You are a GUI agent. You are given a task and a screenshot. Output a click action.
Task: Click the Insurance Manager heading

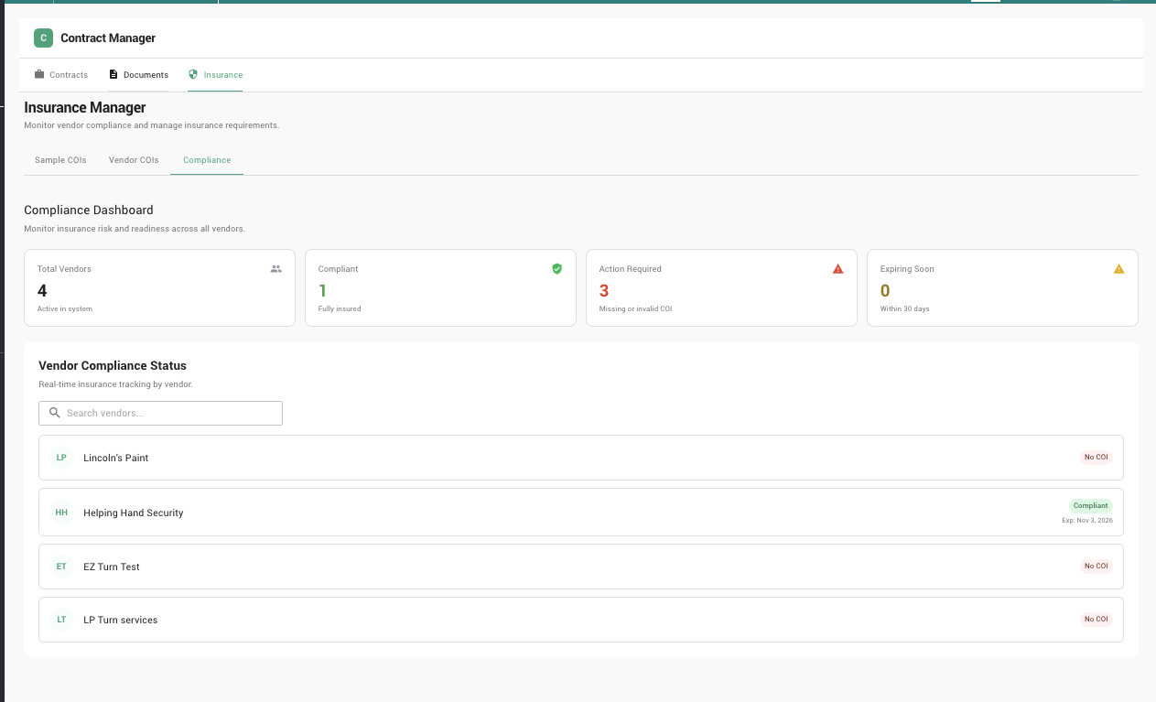[x=85, y=108]
